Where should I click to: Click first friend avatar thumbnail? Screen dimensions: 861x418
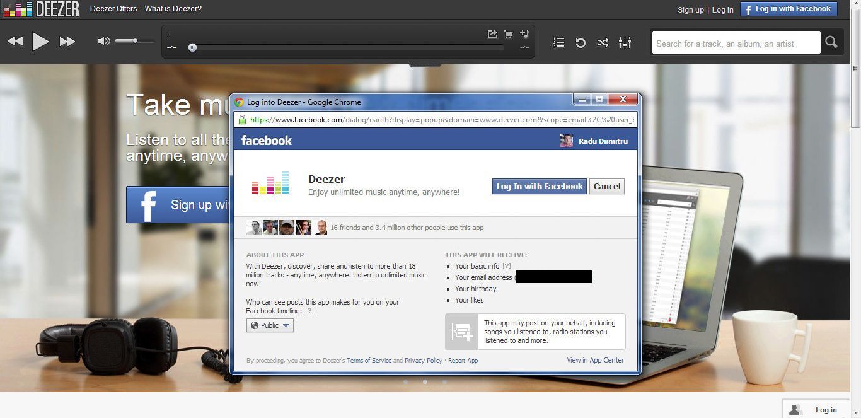coord(253,228)
